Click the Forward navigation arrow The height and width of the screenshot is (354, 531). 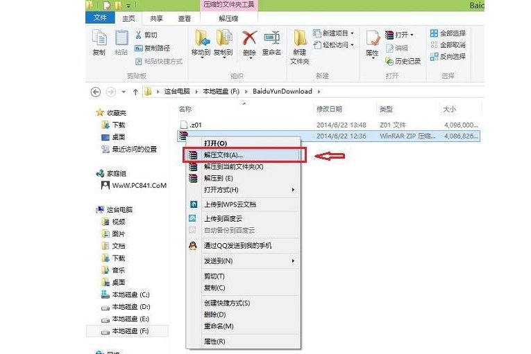click(x=111, y=91)
